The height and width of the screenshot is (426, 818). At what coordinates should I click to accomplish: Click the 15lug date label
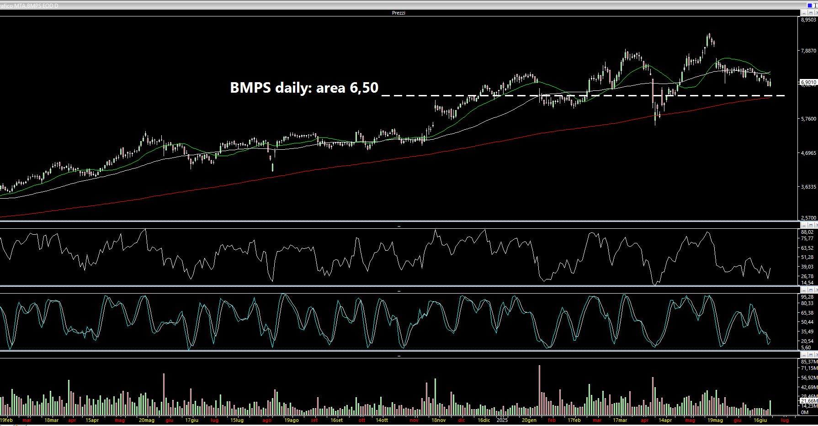[x=237, y=420]
